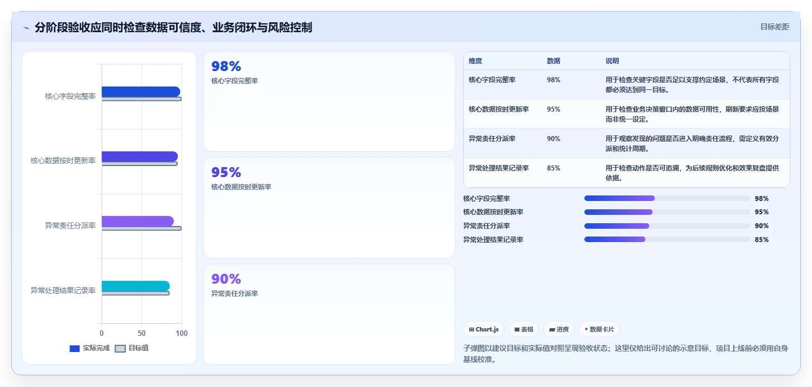Click the 核心字段完整率 label in progress list
Viewport: 812px width, 387px height.
pyautogui.click(x=487, y=198)
